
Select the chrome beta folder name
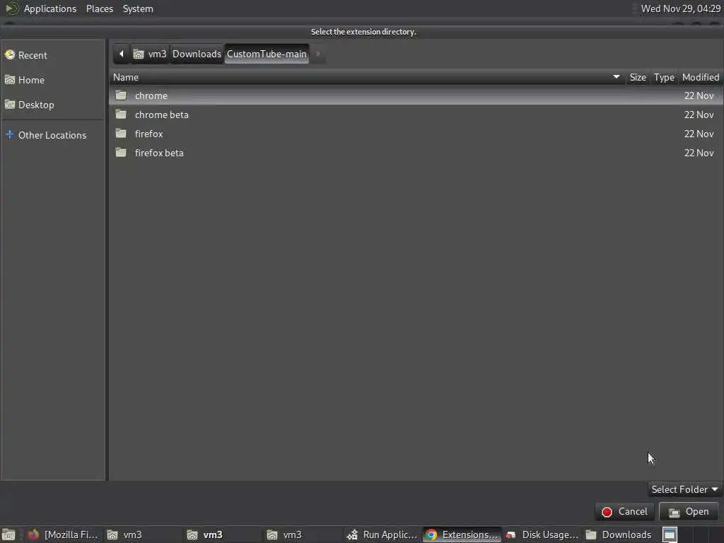162,115
